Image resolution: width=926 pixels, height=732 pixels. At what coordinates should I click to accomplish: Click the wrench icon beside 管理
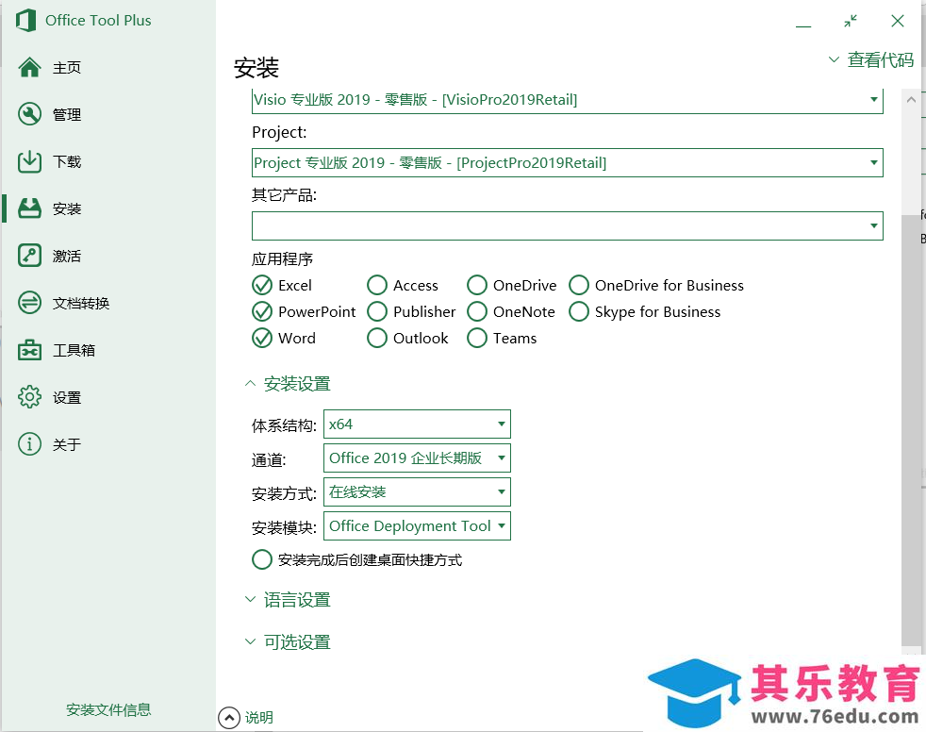(x=29, y=114)
